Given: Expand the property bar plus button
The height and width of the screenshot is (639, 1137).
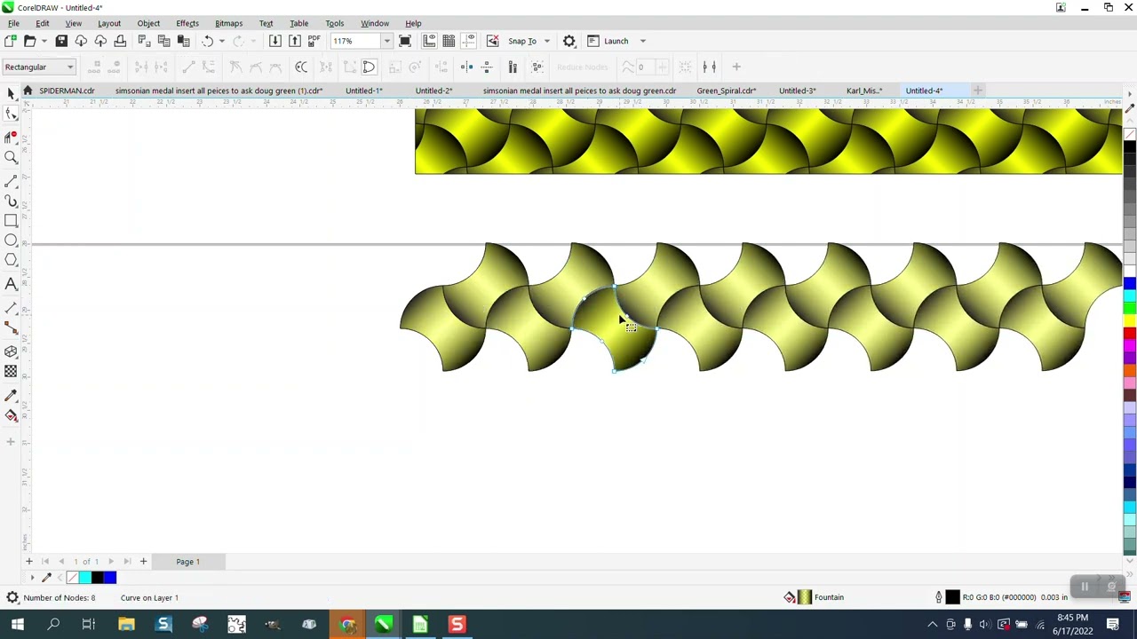Looking at the screenshot, I should click(735, 67).
